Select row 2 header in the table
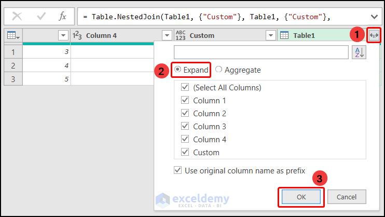This screenshot has height=217, width=385. pyautogui.click(x=13, y=65)
